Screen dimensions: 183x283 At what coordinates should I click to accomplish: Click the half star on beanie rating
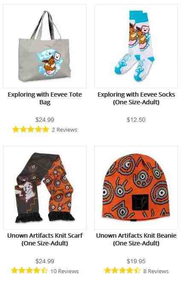pyautogui.click(x=137, y=271)
